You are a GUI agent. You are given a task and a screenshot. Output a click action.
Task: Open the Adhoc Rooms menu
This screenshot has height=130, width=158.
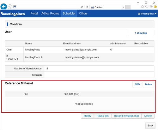coord(50,14)
